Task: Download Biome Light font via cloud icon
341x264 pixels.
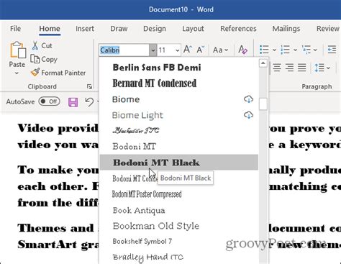Action: [x=248, y=115]
